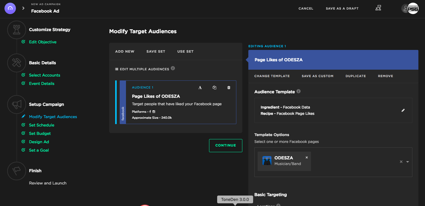Click the check icon beside Event Details
Viewport: 425px width, 206px height.
(23, 83)
